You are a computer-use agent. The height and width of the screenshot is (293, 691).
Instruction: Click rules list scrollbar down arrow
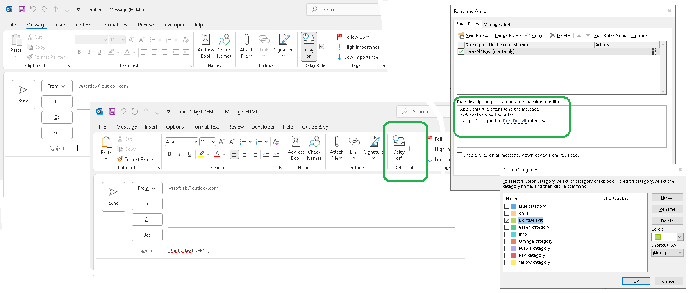[663, 91]
